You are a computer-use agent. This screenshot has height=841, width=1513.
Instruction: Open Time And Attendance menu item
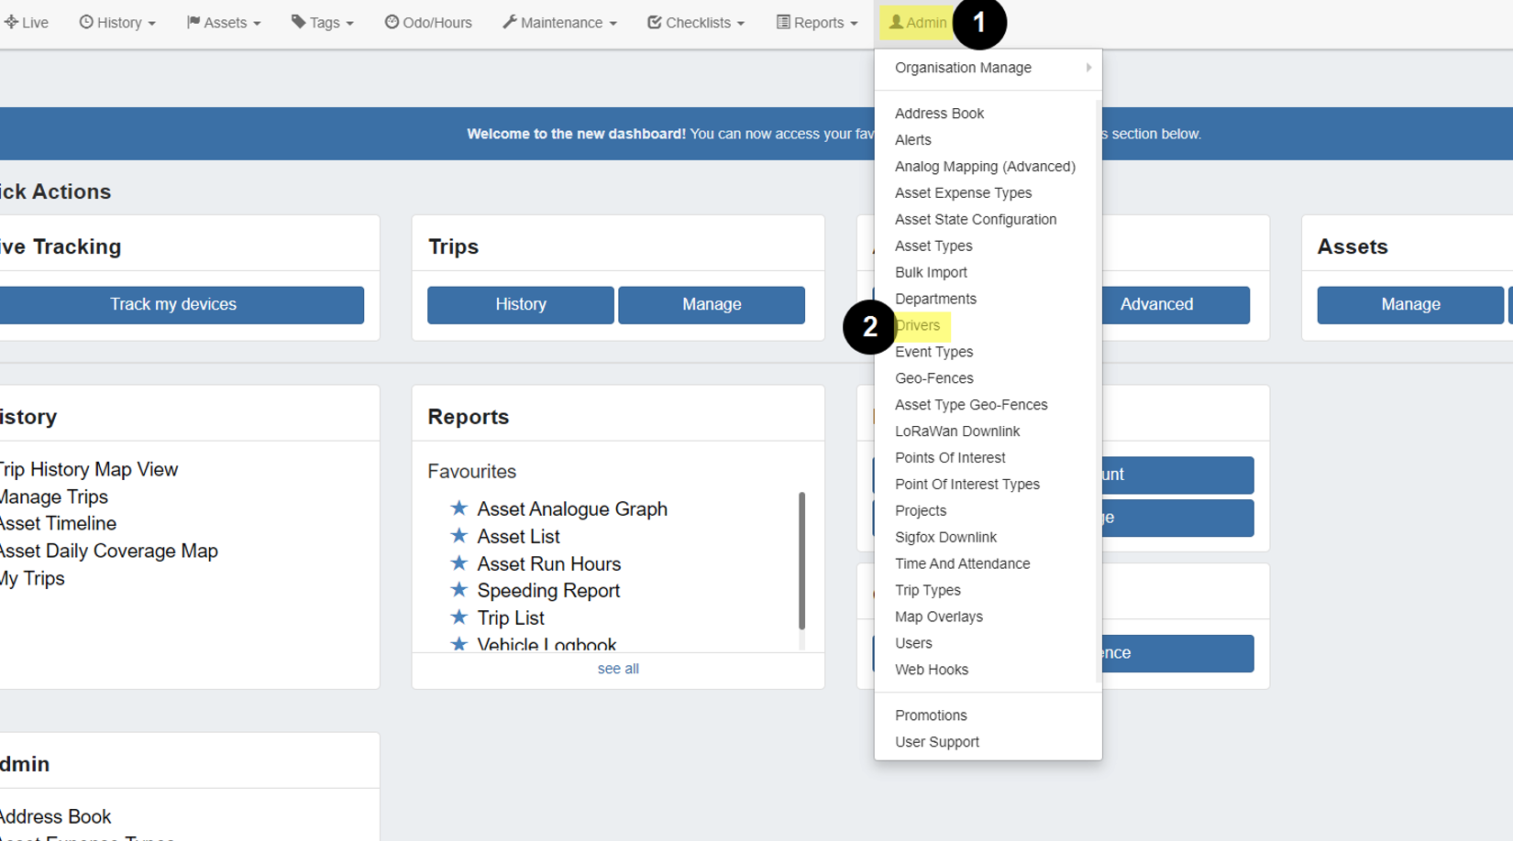pos(962,564)
